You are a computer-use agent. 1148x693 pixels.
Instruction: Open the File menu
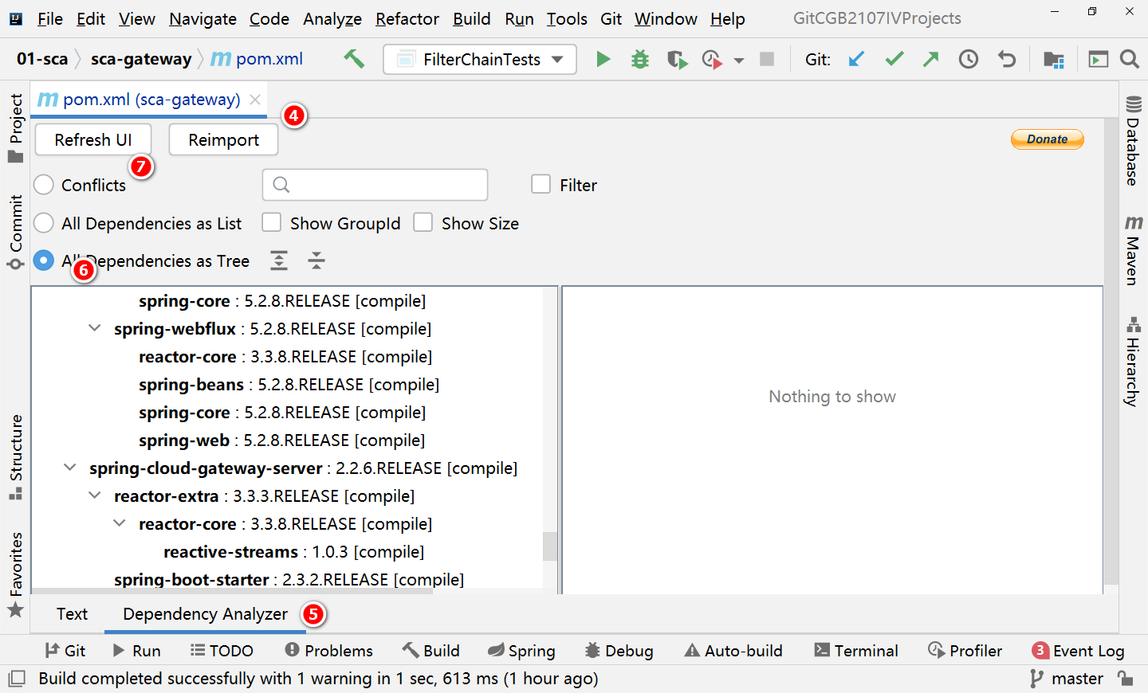(49, 18)
